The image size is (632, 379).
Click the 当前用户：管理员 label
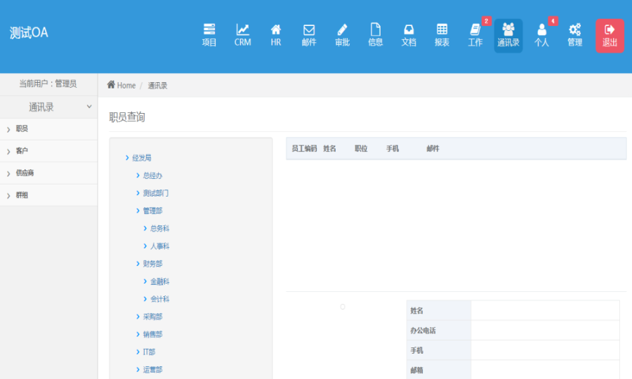[x=48, y=84]
